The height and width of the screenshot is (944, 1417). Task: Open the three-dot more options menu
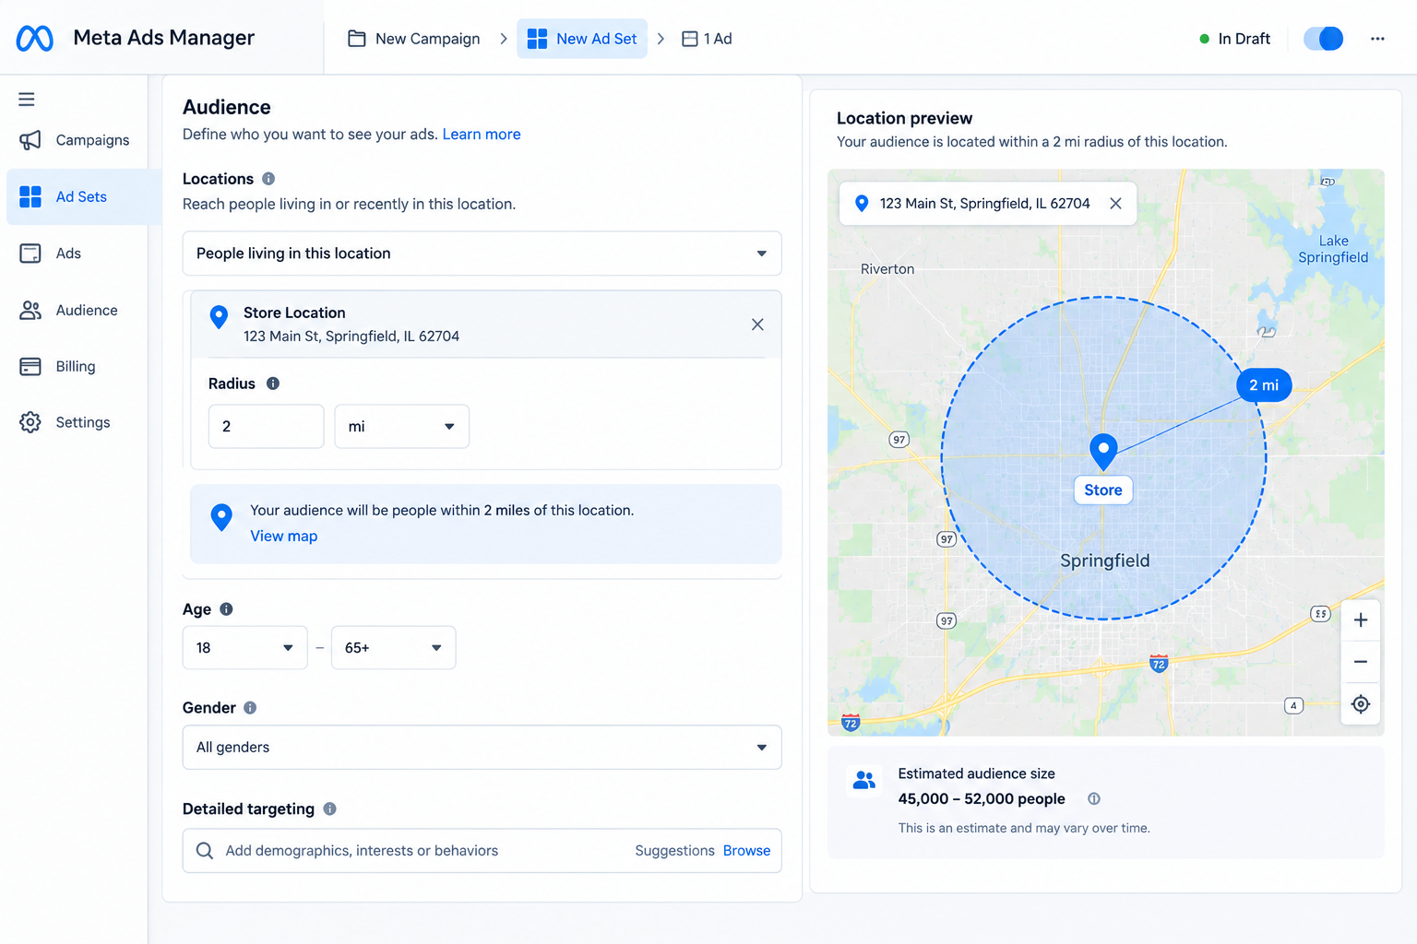coord(1377,39)
